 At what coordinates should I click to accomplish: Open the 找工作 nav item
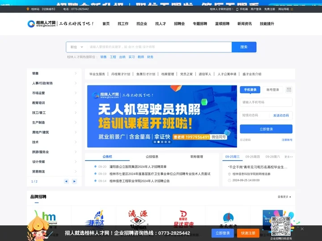coord(123,24)
